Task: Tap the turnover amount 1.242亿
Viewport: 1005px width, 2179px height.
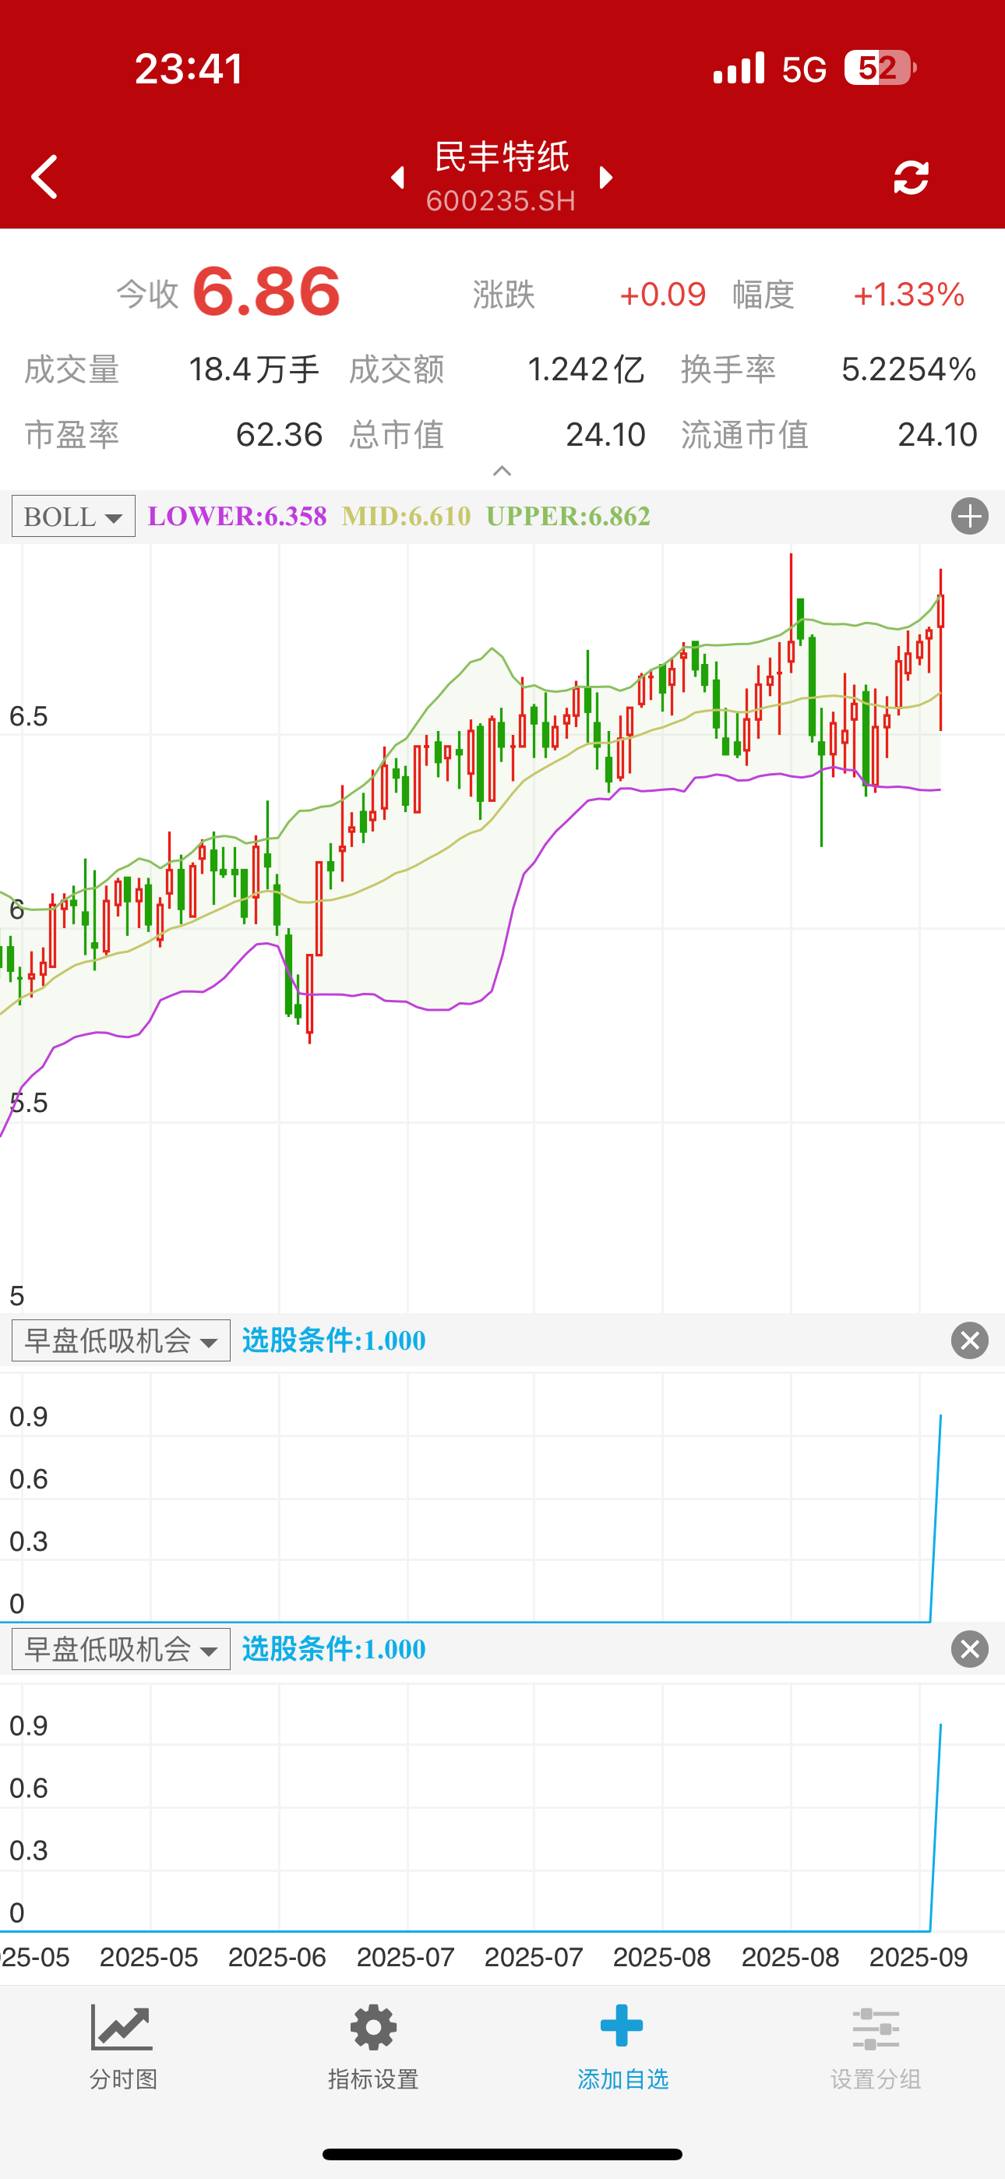Action: point(586,369)
